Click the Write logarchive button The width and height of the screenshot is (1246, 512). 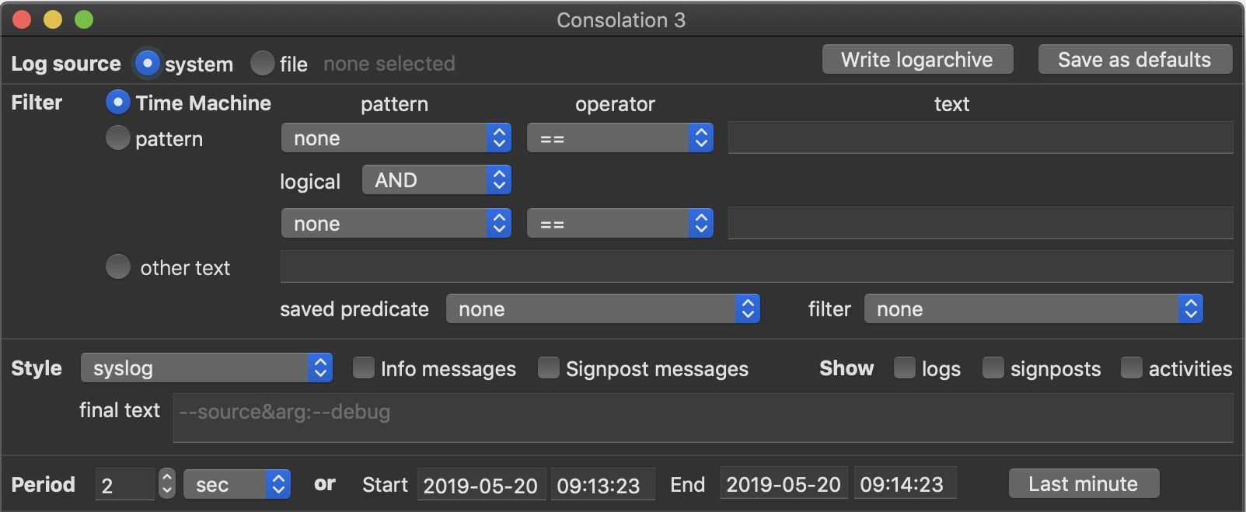pos(917,60)
